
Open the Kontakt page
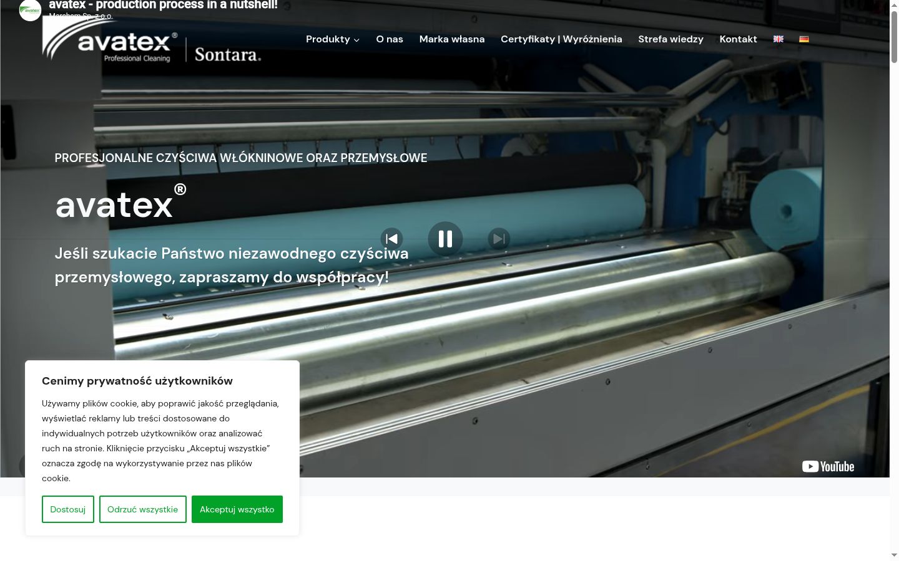(x=738, y=39)
